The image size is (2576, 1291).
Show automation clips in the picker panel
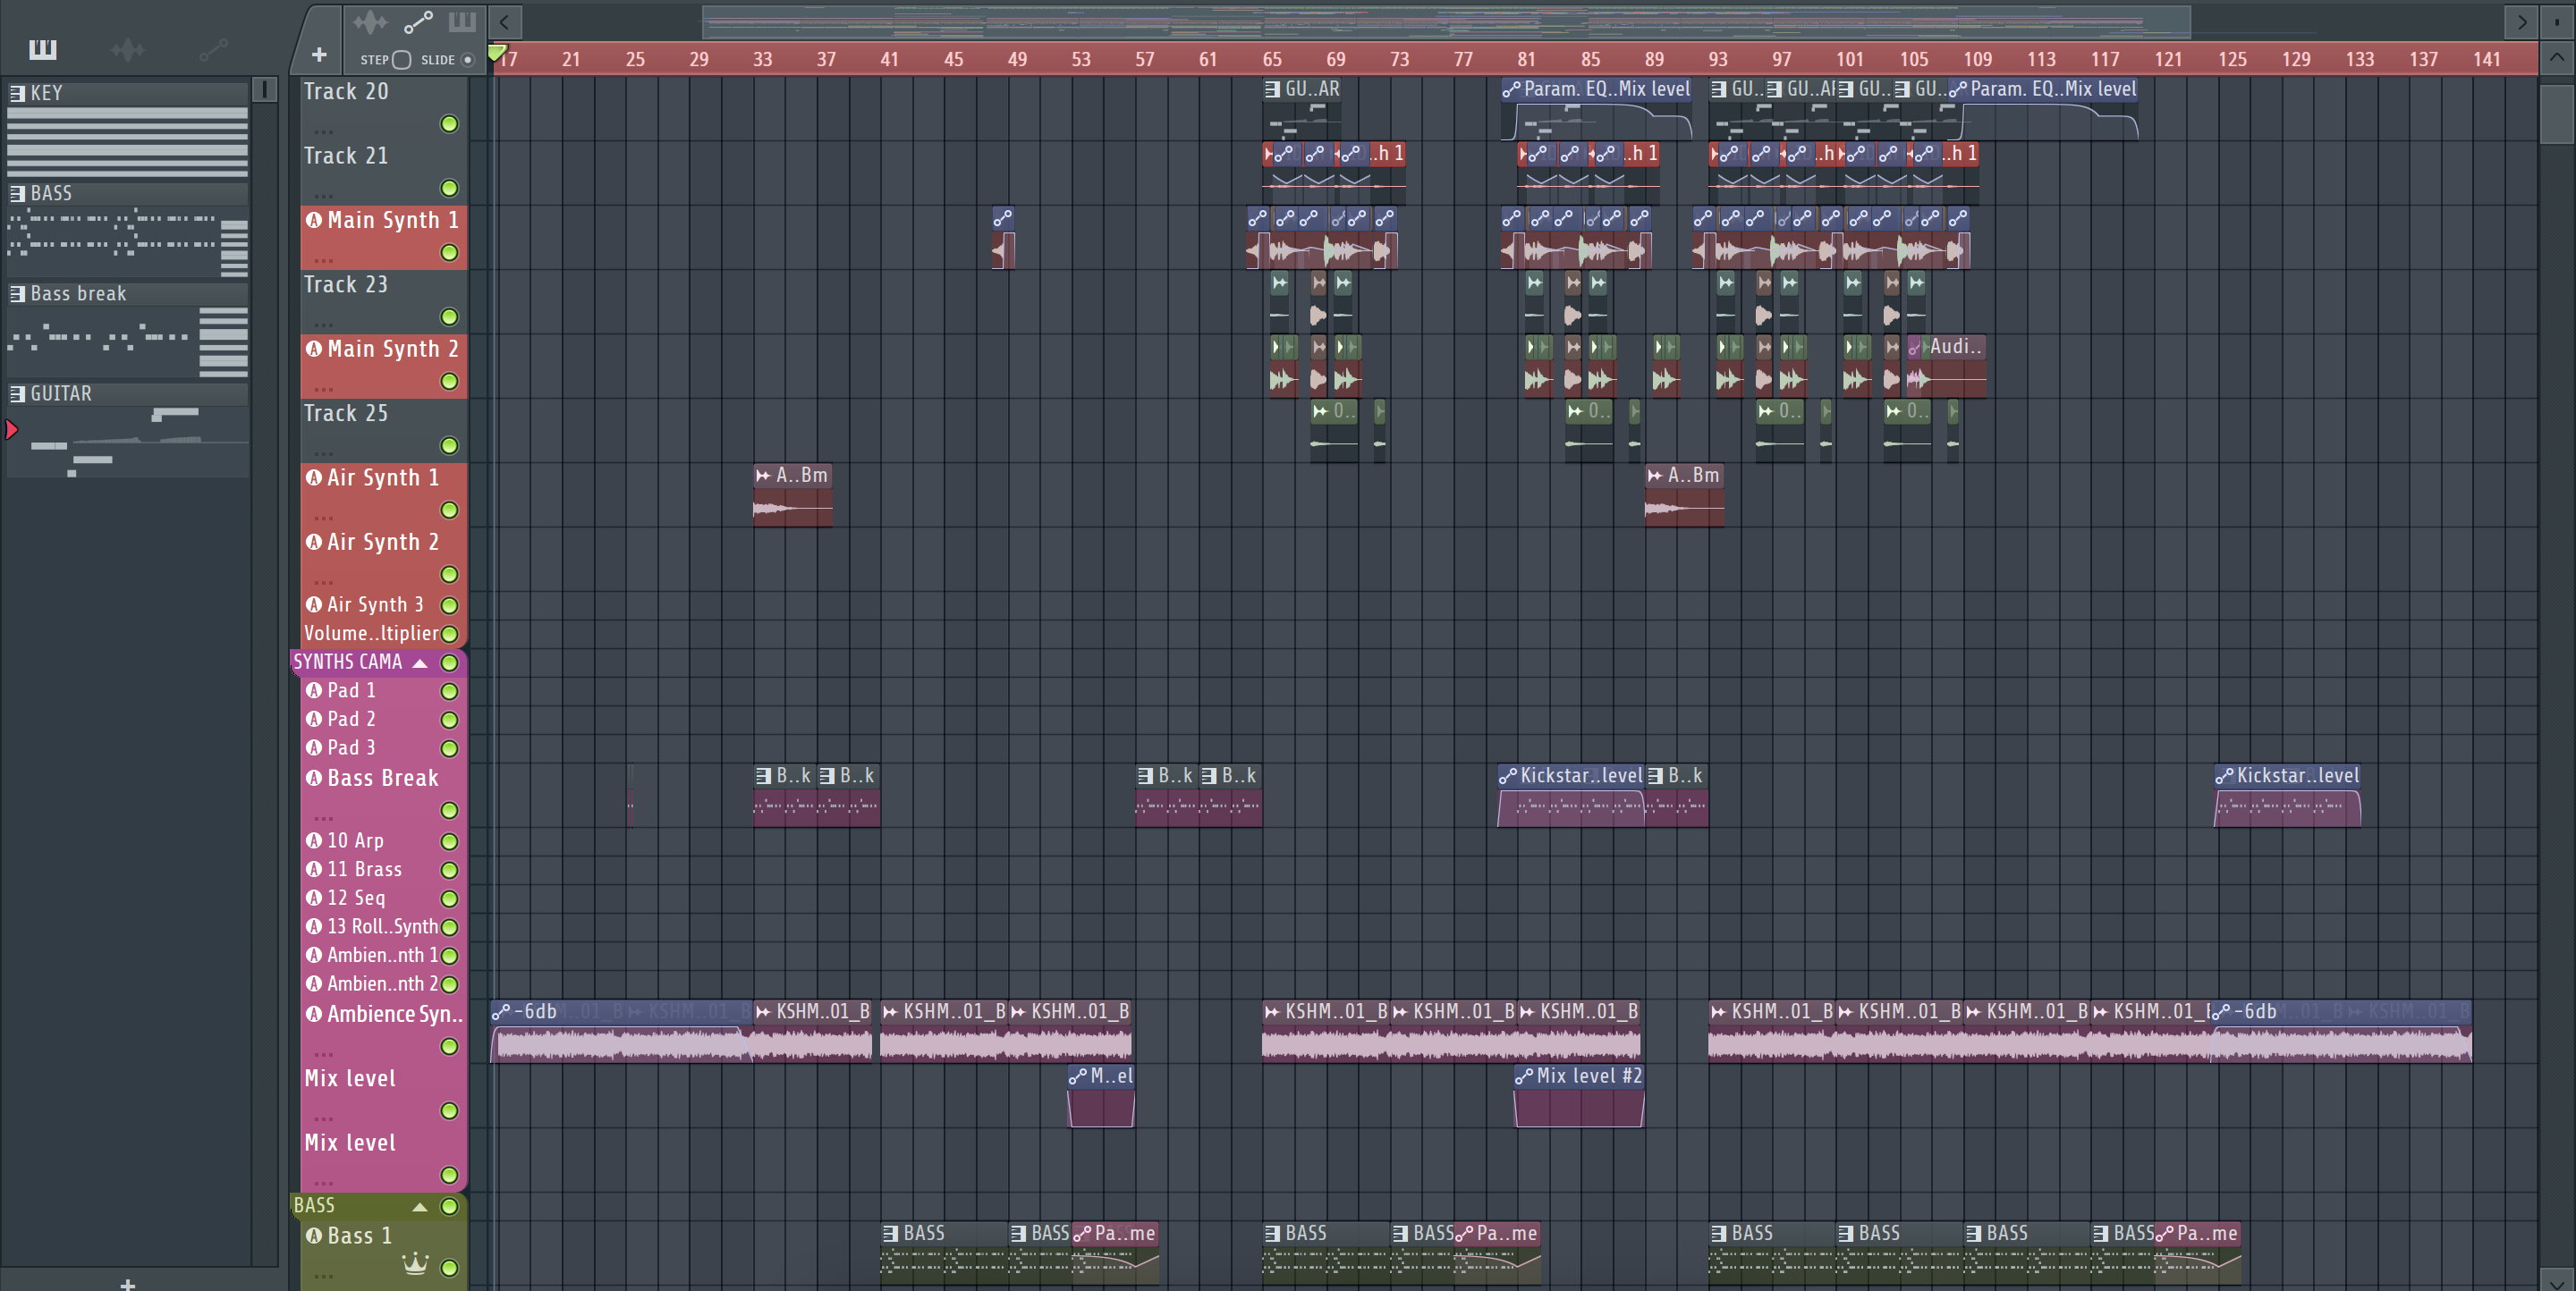pyautogui.click(x=213, y=49)
